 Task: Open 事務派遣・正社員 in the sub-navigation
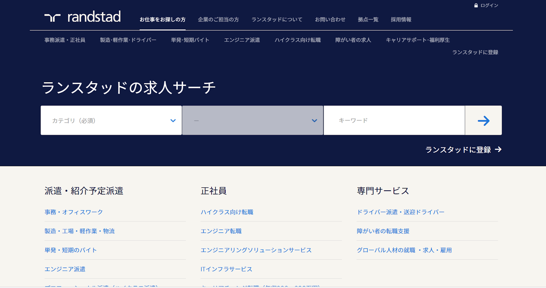tap(65, 40)
